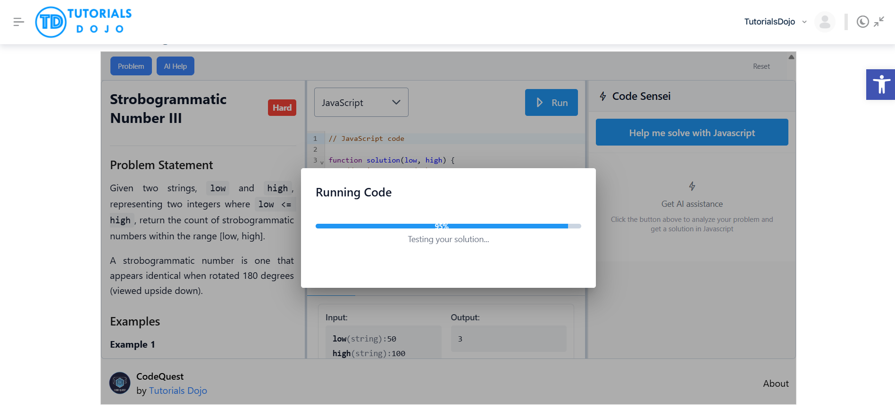895x415 pixels.
Task: Open the accessibility options widget
Action: point(880,85)
